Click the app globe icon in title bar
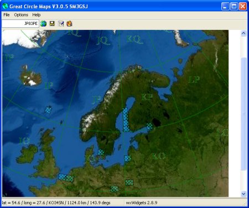Screen dimensions: 249x208 (x=5, y=6)
